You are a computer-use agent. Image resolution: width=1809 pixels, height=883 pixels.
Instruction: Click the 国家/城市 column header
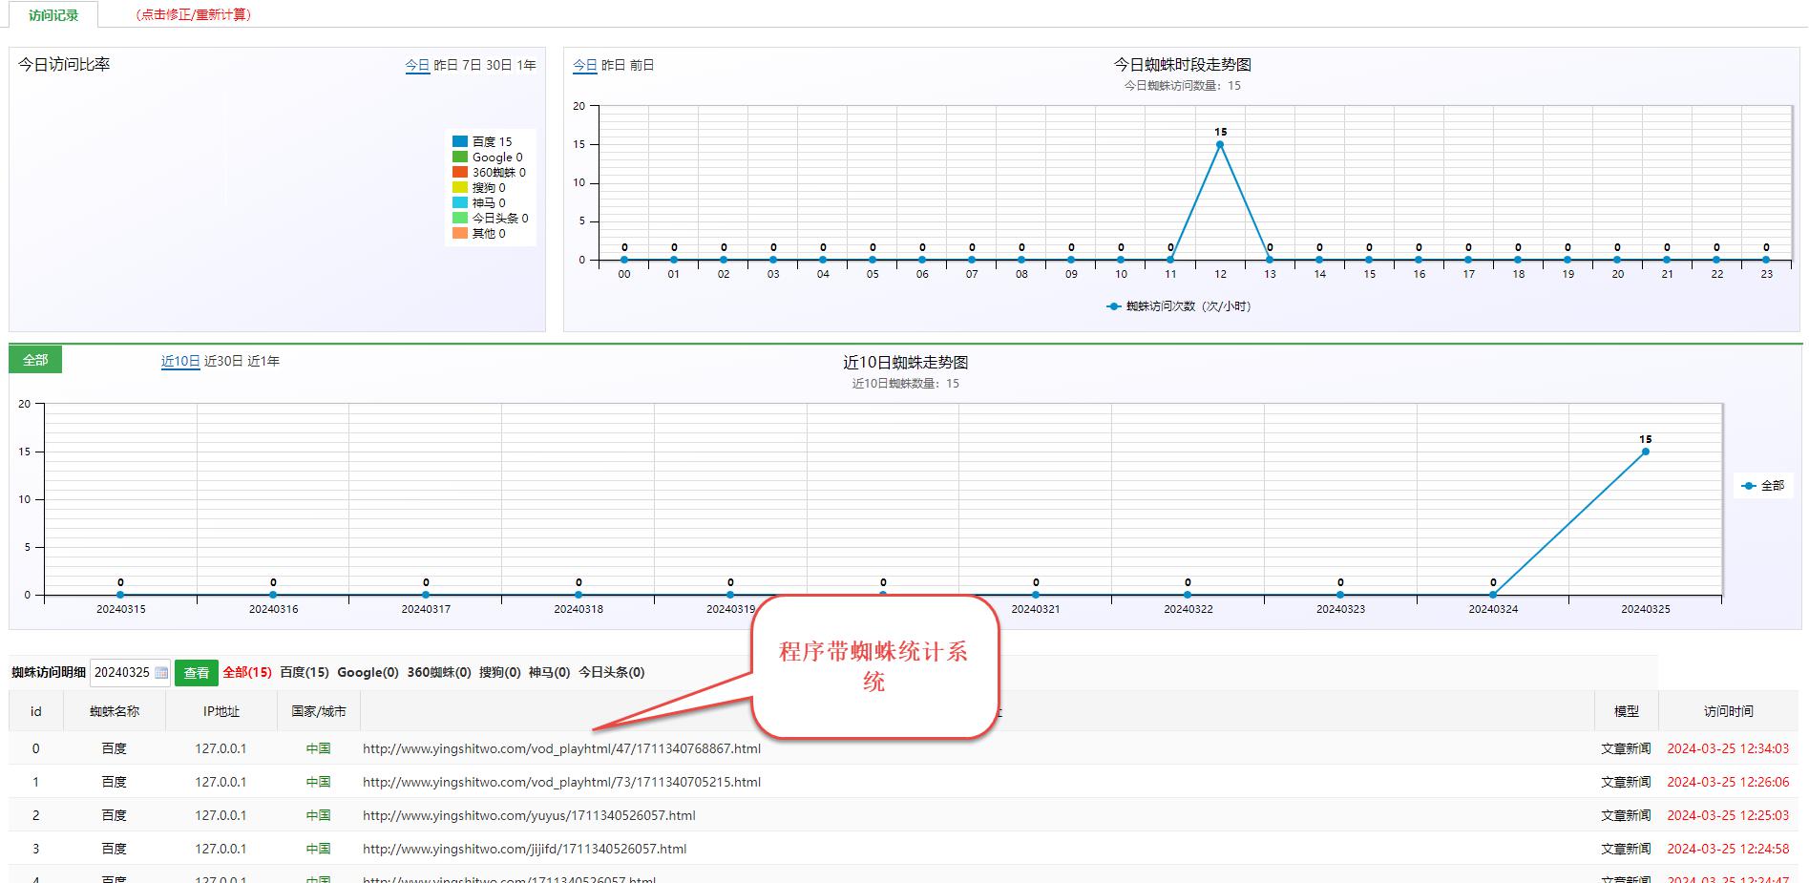pyautogui.click(x=319, y=711)
